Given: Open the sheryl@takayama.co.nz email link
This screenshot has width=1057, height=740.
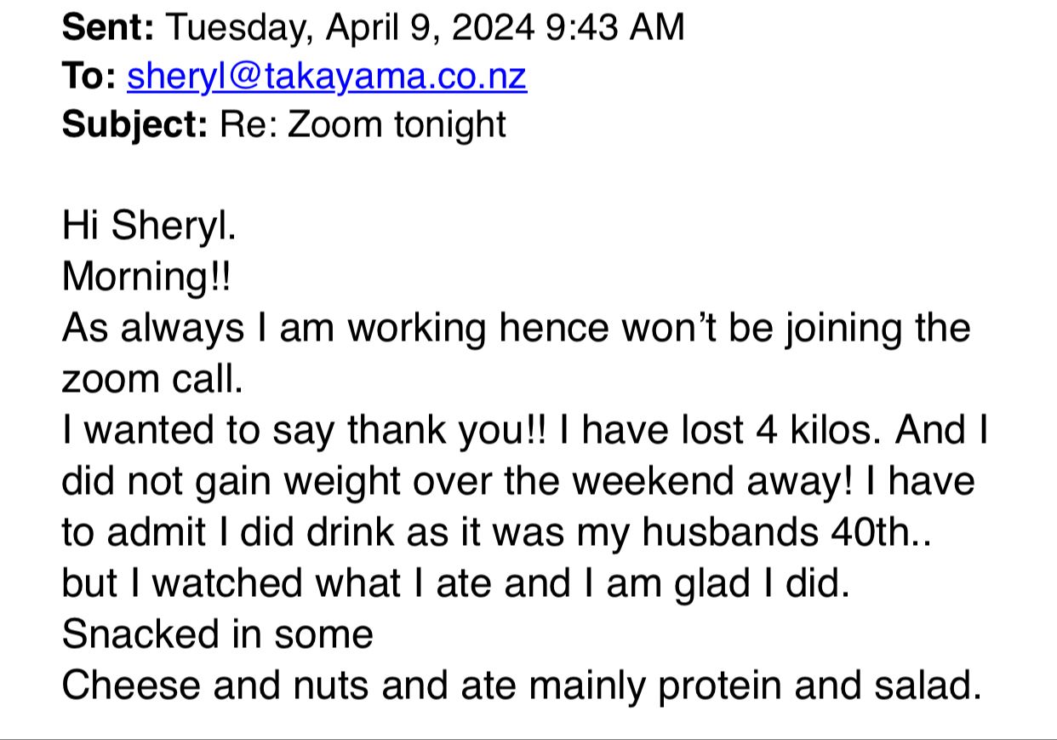Looking at the screenshot, I should pos(327,77).
